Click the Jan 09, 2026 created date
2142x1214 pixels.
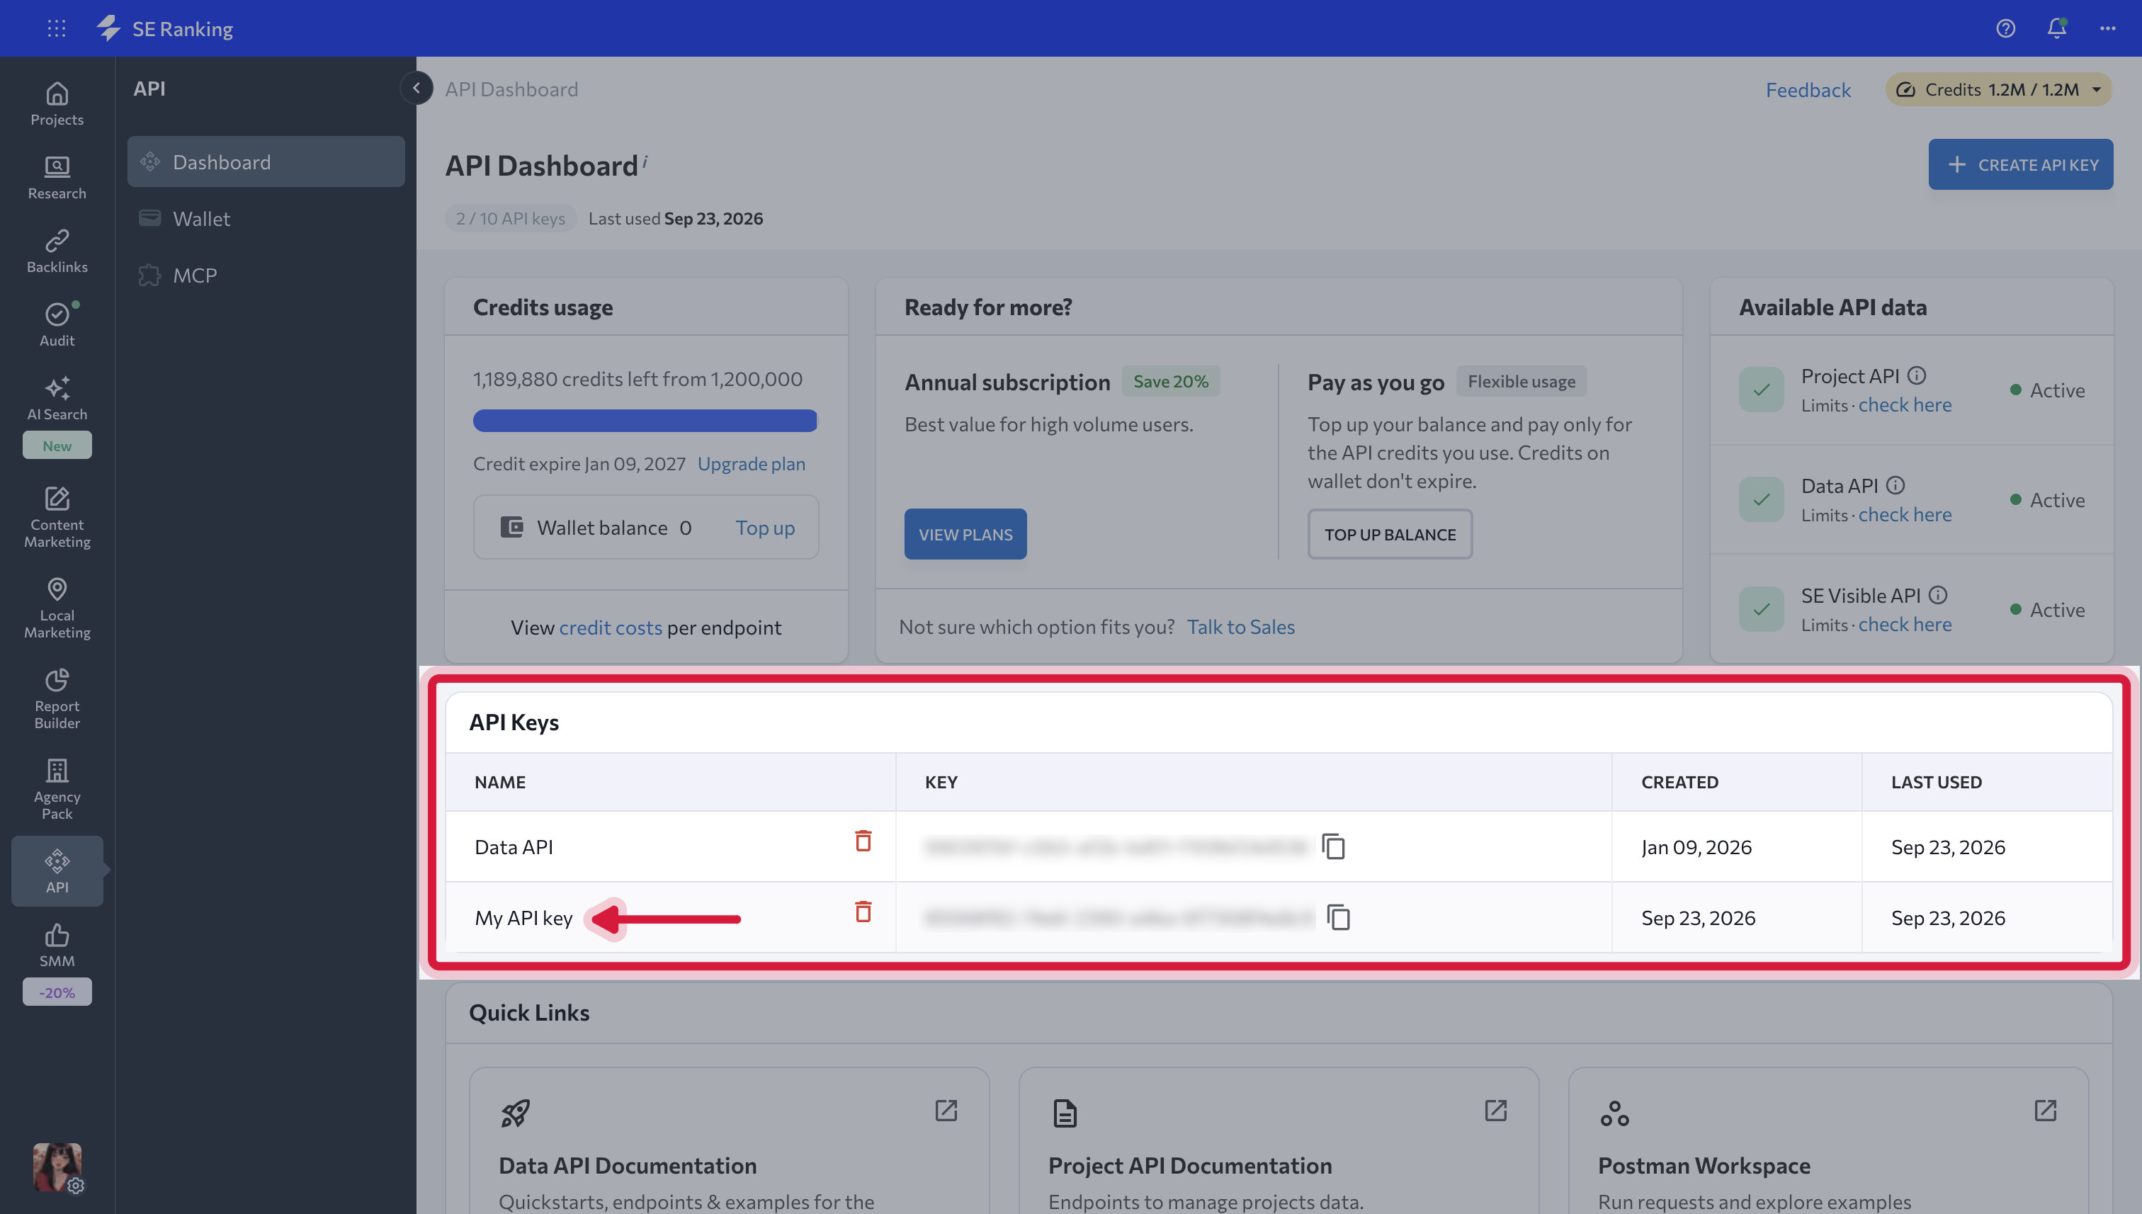(x=1696, y=847)
